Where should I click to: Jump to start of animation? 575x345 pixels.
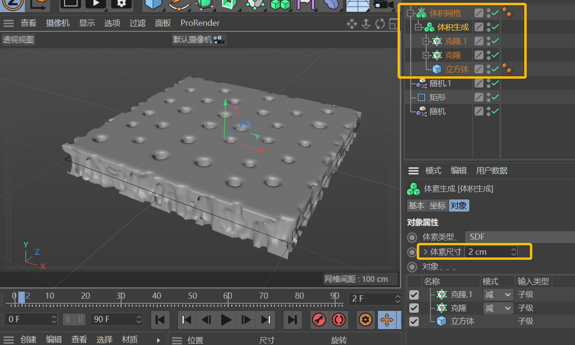pyautogui.click(x=160, y=320)
